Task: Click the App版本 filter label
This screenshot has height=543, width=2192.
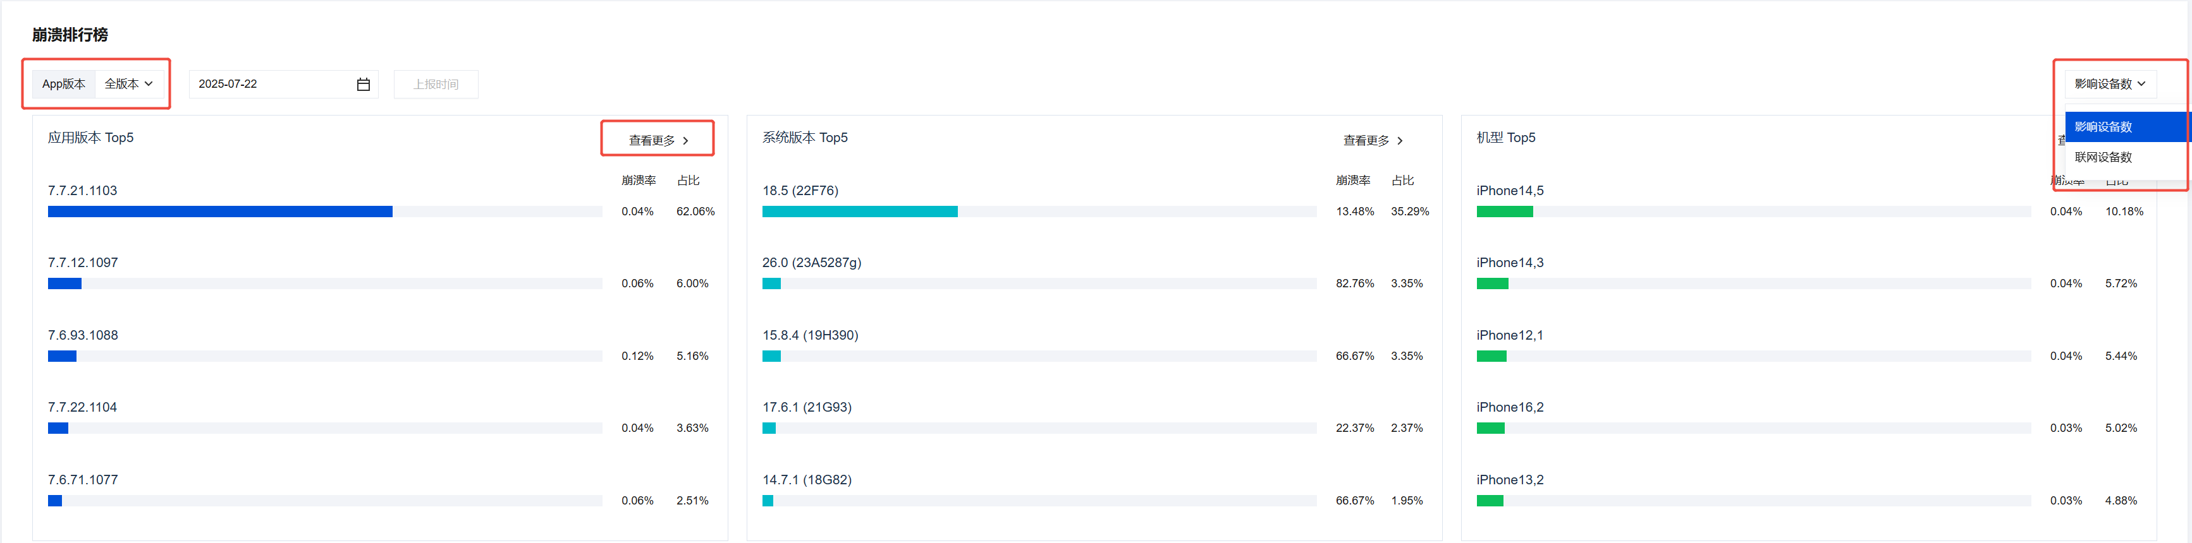Action: pyautogui.click(x=64, y=84)
